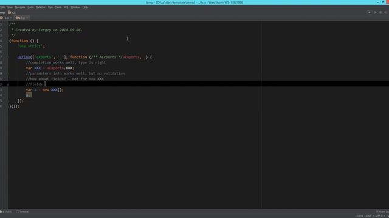Click the highlighted 'a.' text on line 14
The image size is (389, 218).
click(29, 95)
